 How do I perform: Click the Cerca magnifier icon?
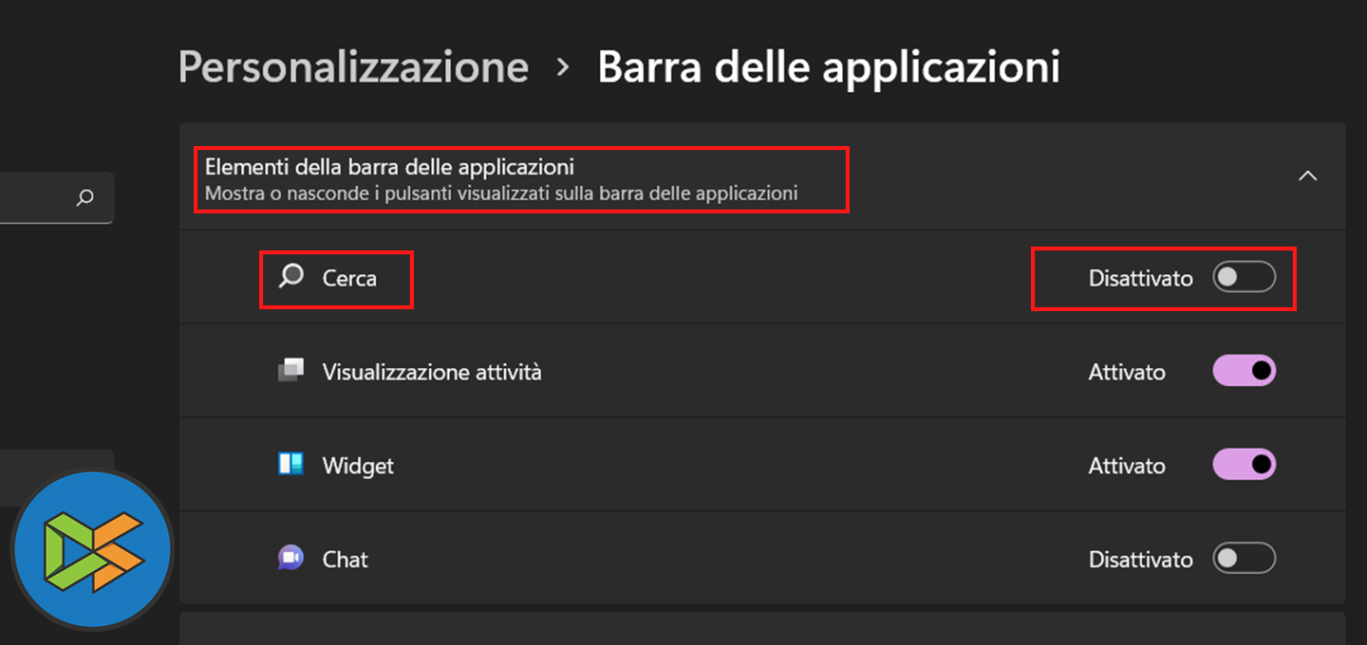[291, 277]
